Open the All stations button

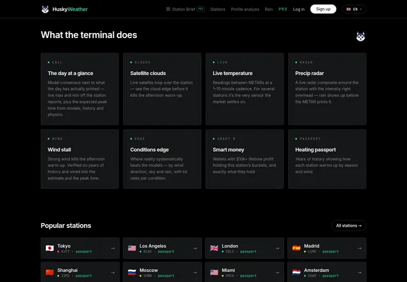(x=348, y=225)
